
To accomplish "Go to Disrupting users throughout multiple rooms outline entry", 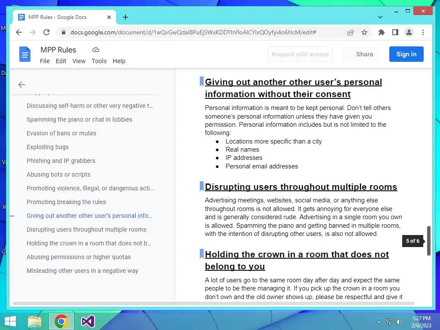I will coord(86,229).
